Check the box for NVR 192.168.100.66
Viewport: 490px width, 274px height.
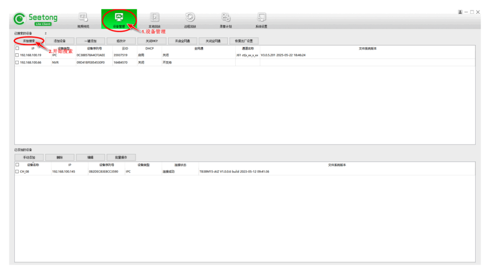pos(17,63)
